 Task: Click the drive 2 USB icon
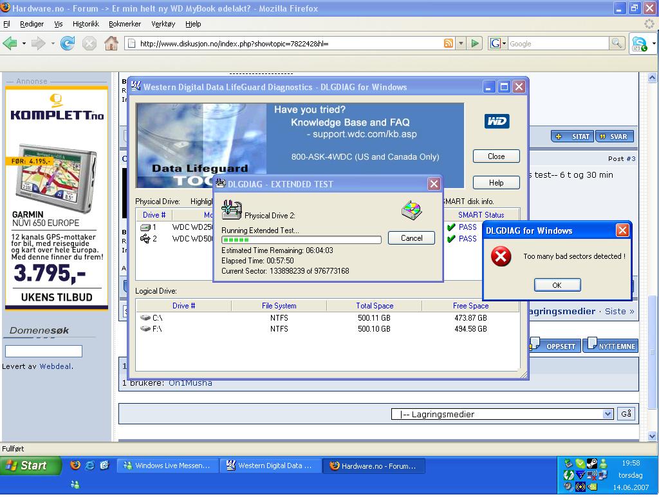point(145,239)
